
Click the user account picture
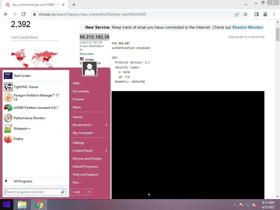(90, 69)
